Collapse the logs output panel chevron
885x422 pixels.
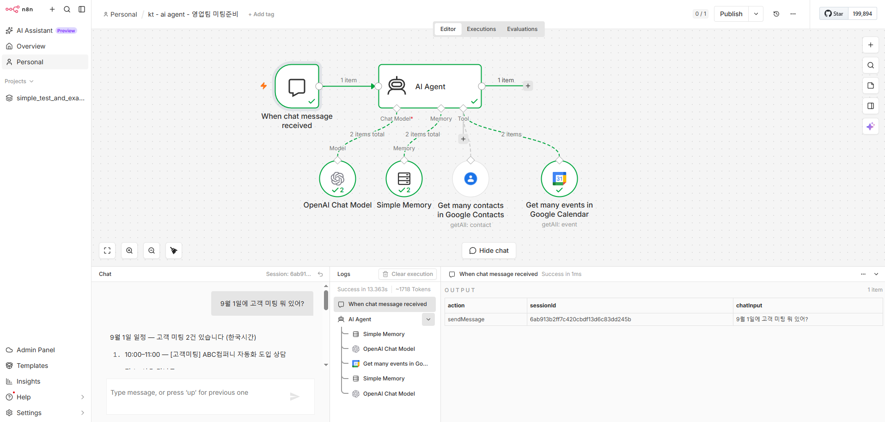tap(876, 274)
